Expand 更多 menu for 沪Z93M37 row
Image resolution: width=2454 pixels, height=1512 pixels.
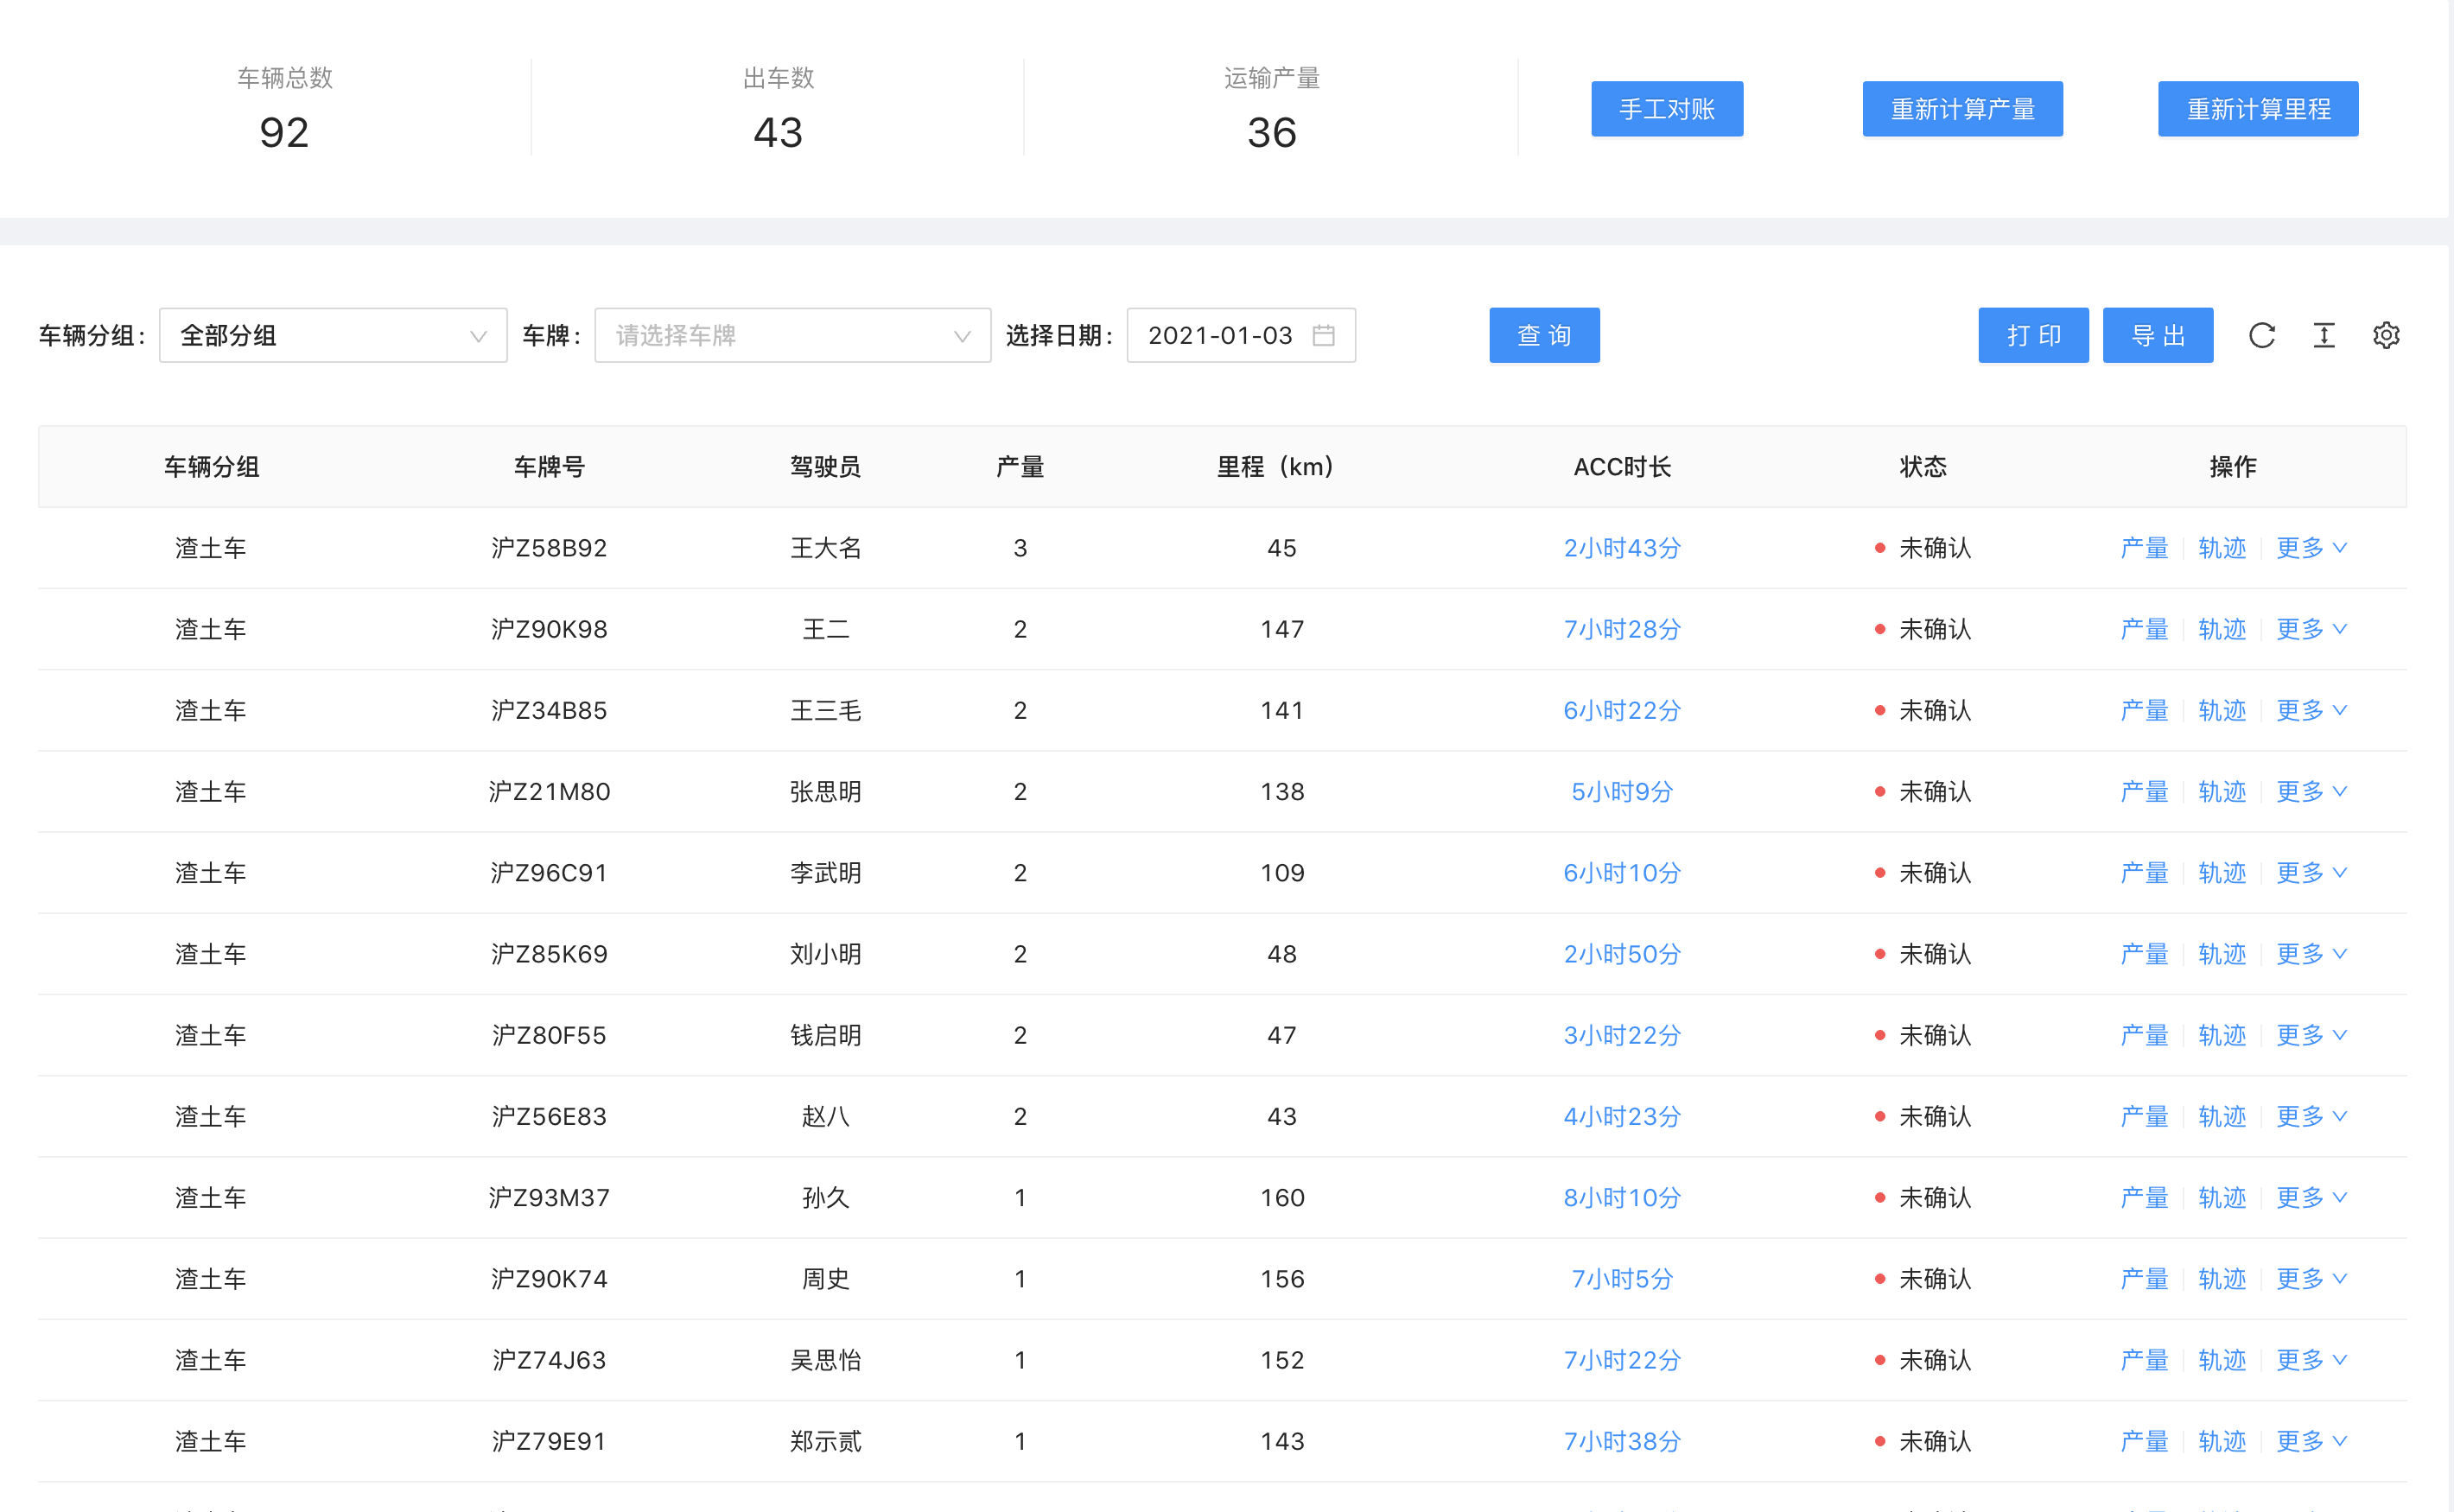(x=2310, y=1197)
